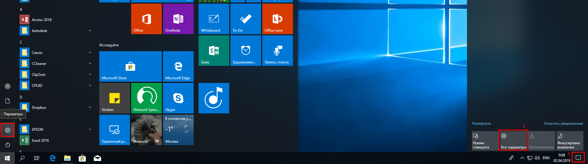Click the power button in Start sidebar
Screen dimensions: 588x164
(x=8, y=145)
